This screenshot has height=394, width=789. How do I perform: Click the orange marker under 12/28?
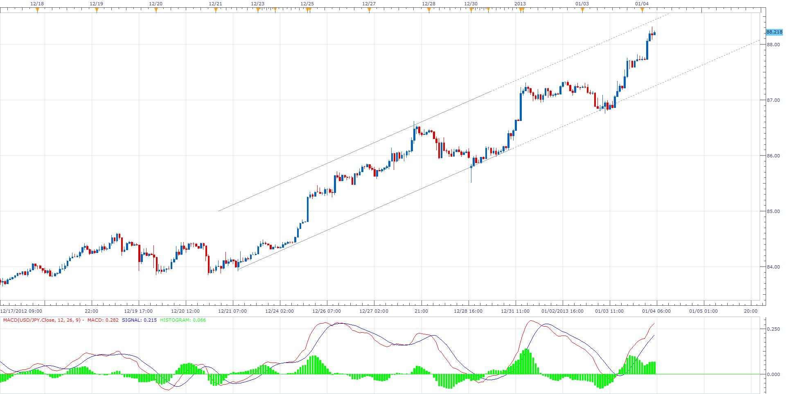click(x=429, y=10)
